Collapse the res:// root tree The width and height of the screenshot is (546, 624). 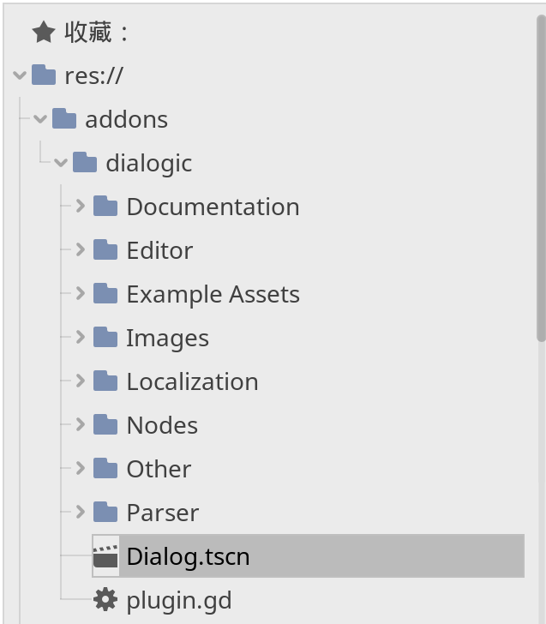20,75
